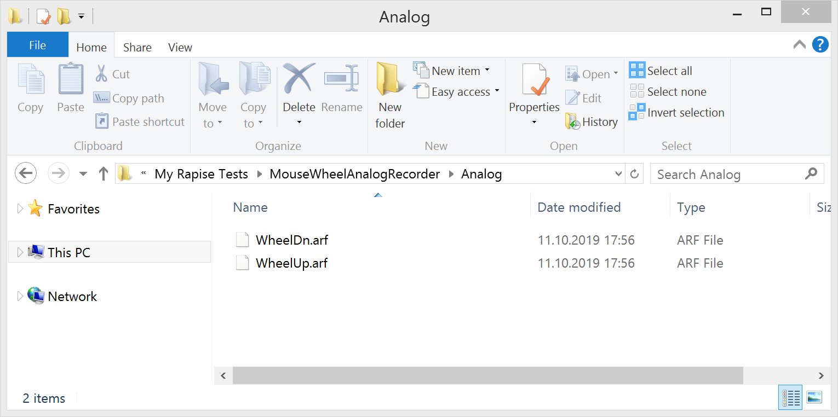Select the WheelDn.arf file
The height and width of the screenshot is (417, 838).
pyautogui.click(x=291, y=240)
